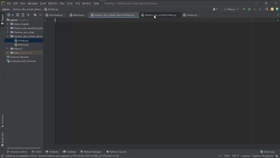Open the Code menu
The width and height of the screenshot is (280, 158).
click(x=43, y=4)
